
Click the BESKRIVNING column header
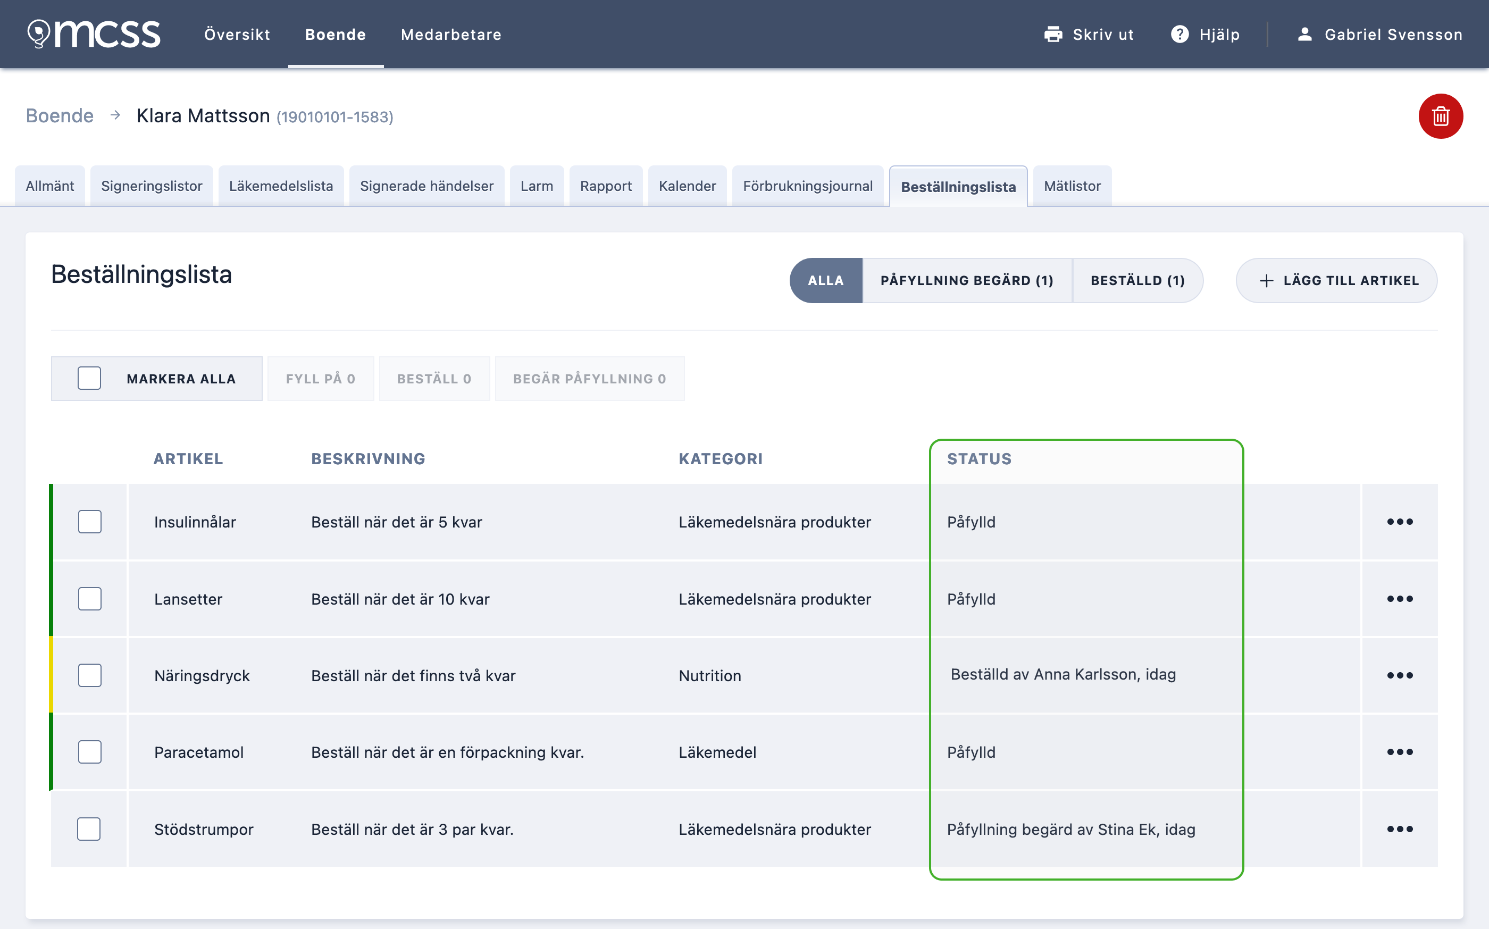(x=368, y=459)
